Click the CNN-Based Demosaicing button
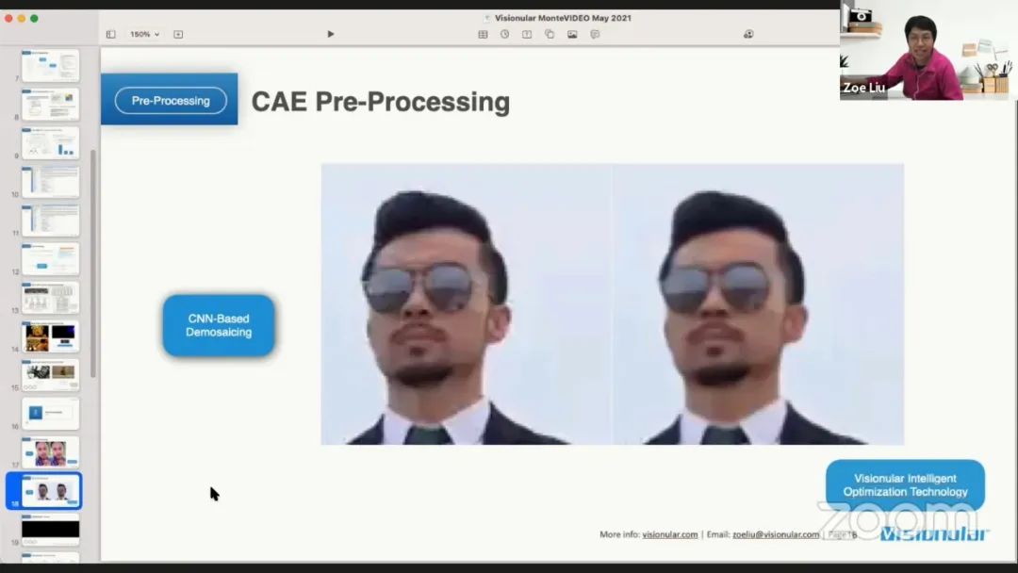 point(219,326)
